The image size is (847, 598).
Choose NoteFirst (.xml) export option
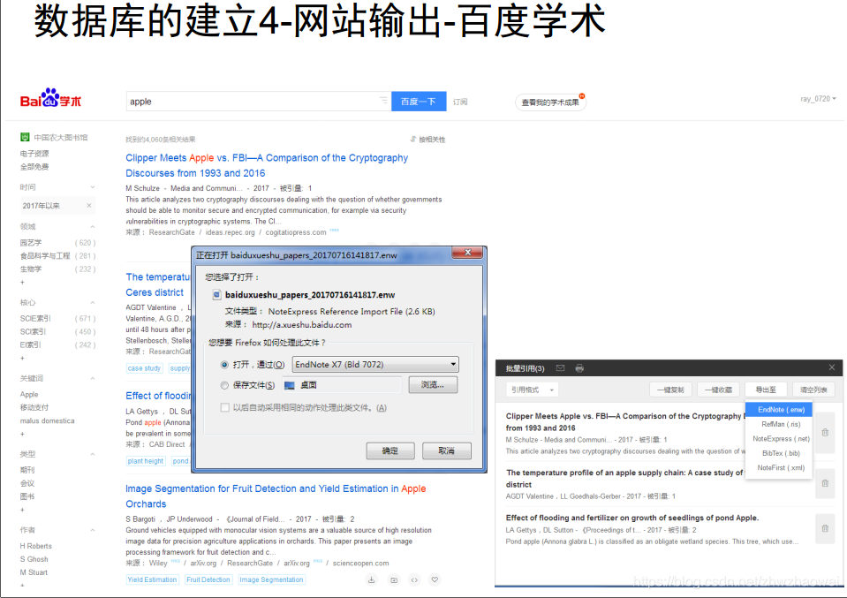[781, 468]
